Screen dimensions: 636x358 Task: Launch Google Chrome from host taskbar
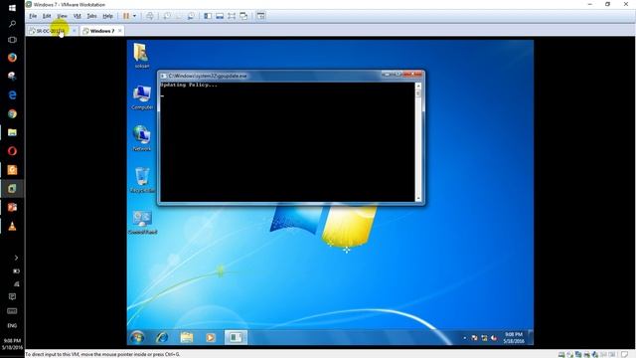[12, 113]
